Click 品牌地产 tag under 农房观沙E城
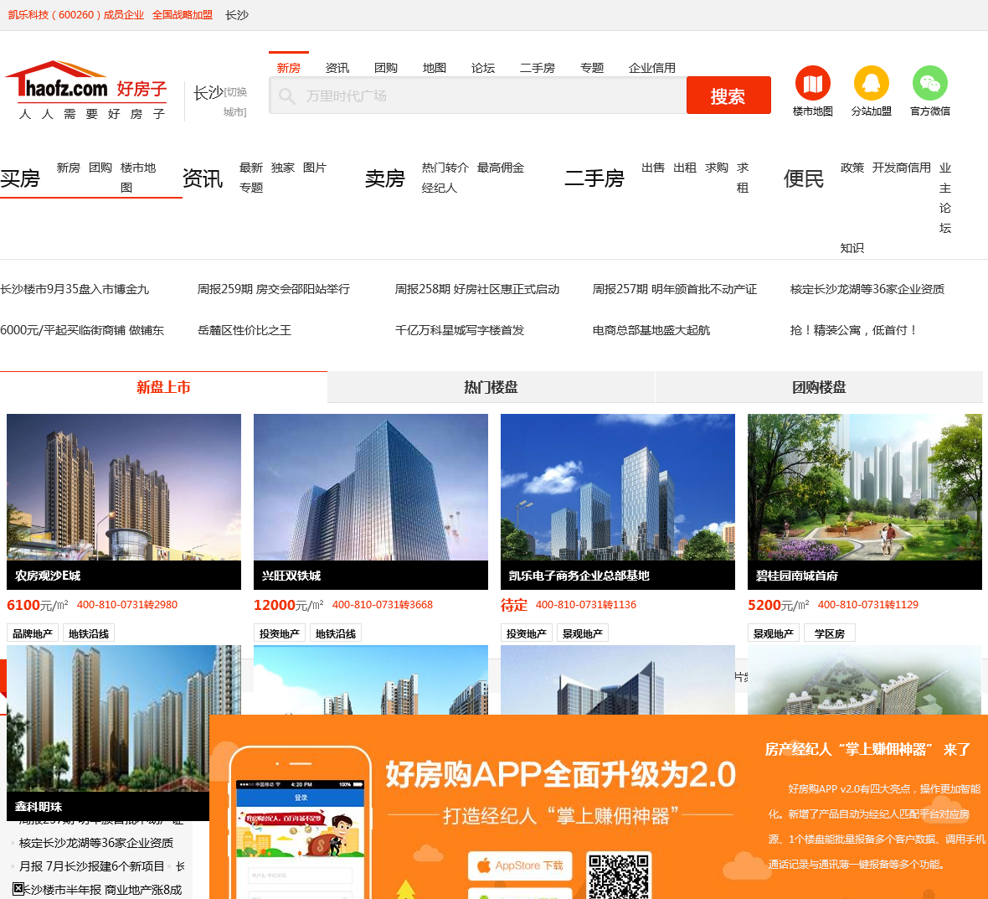Viewport: 988px width, 899px height. tap(33, 633)
